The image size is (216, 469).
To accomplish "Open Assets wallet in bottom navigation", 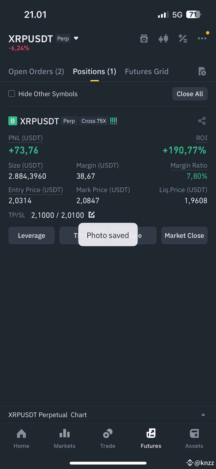I will [x=194, y=439].
